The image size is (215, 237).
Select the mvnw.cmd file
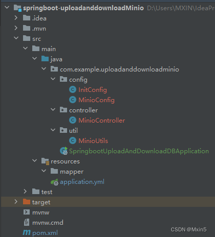(48, 223)
